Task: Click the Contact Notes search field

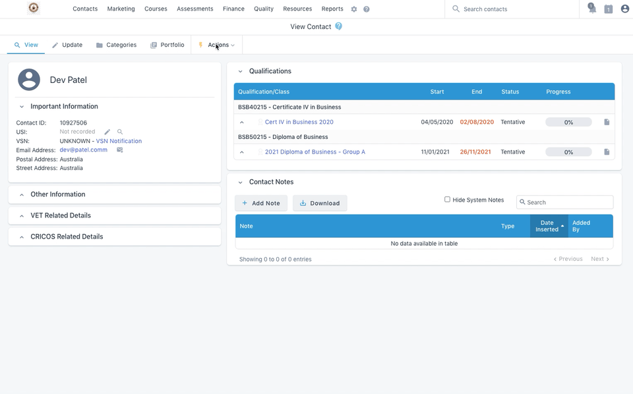Action: 565,202
